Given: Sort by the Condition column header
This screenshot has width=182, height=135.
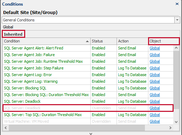Looking at the screenshot, I should (x=47, y=41).
